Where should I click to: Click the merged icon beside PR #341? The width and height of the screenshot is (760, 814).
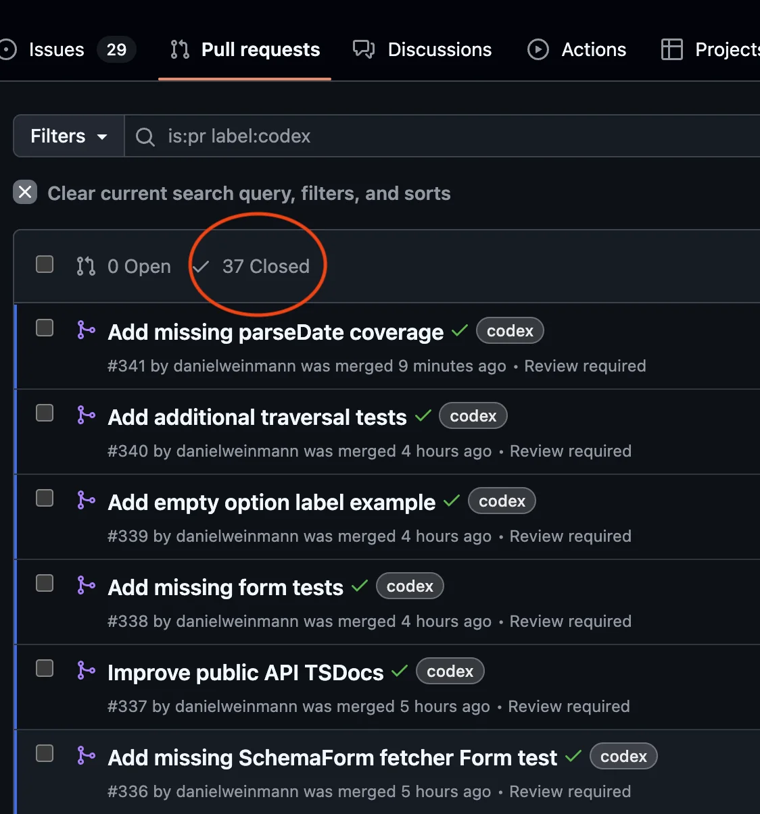86,330
